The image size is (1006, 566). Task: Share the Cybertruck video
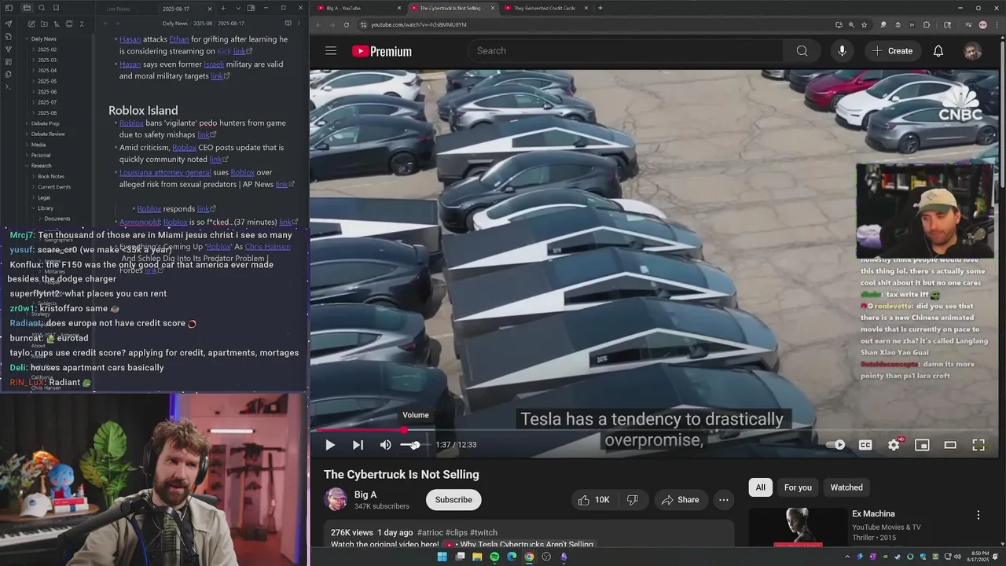point(680,500)
